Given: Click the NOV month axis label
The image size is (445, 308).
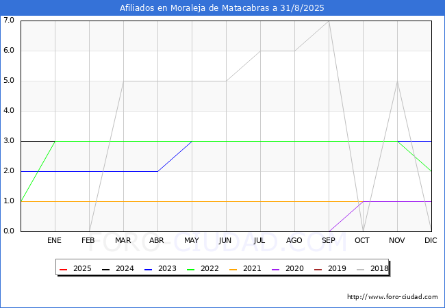Looking at the screenshot, I should (397, 240).
